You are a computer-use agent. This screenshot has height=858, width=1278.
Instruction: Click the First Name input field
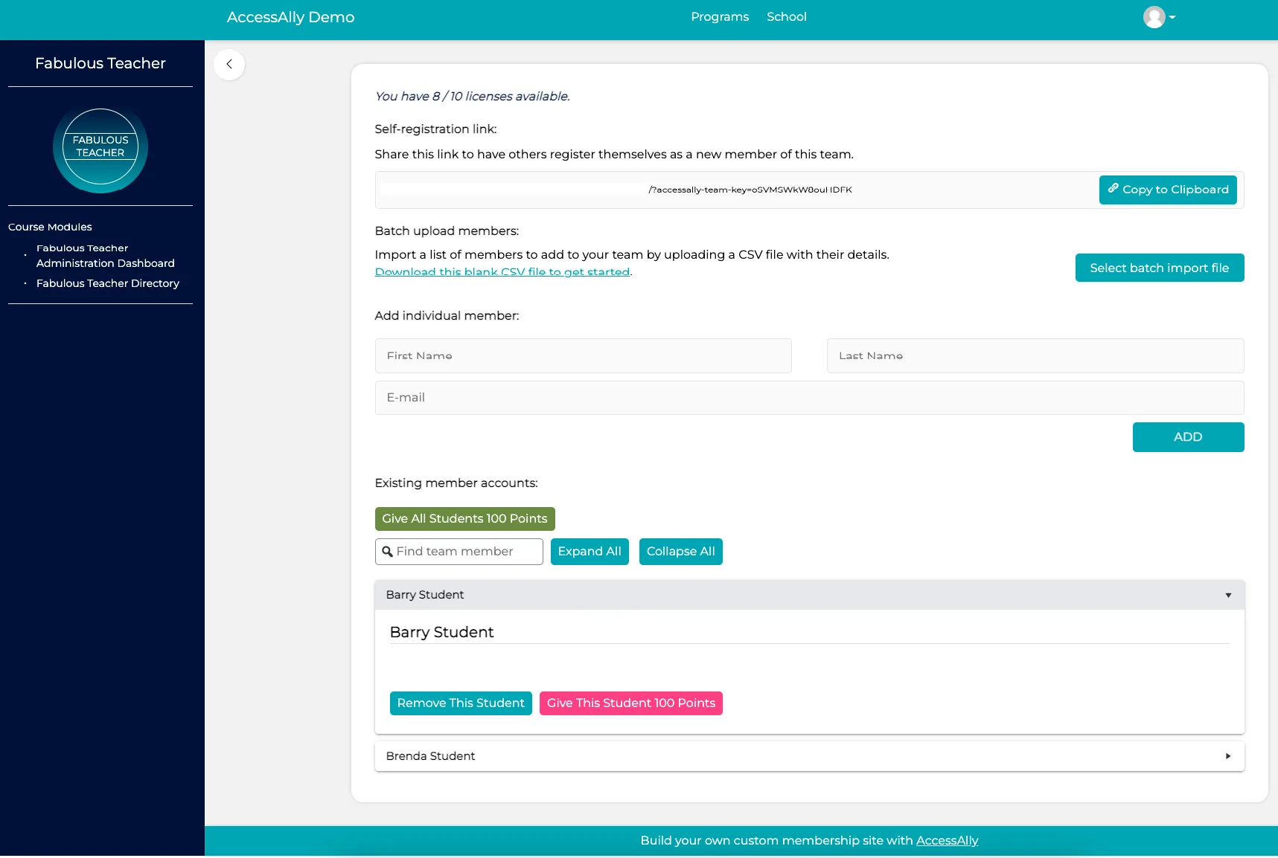point(583,355)
